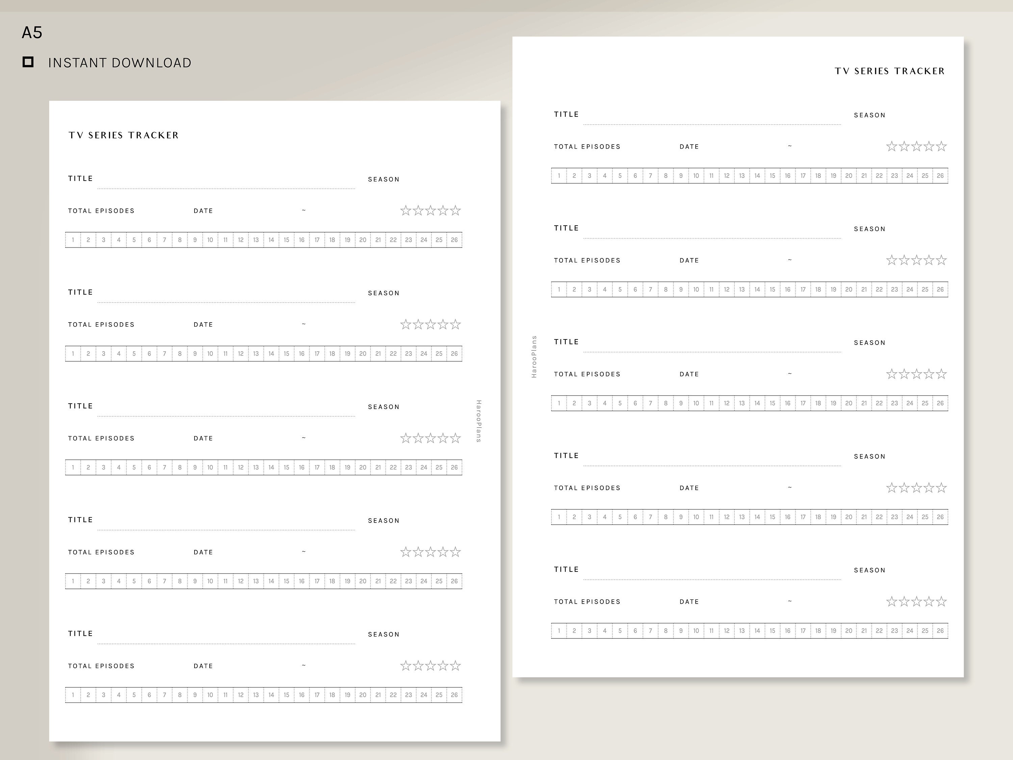Tick episode 26 in the right page's top tracker

click(x=940, y=175)
